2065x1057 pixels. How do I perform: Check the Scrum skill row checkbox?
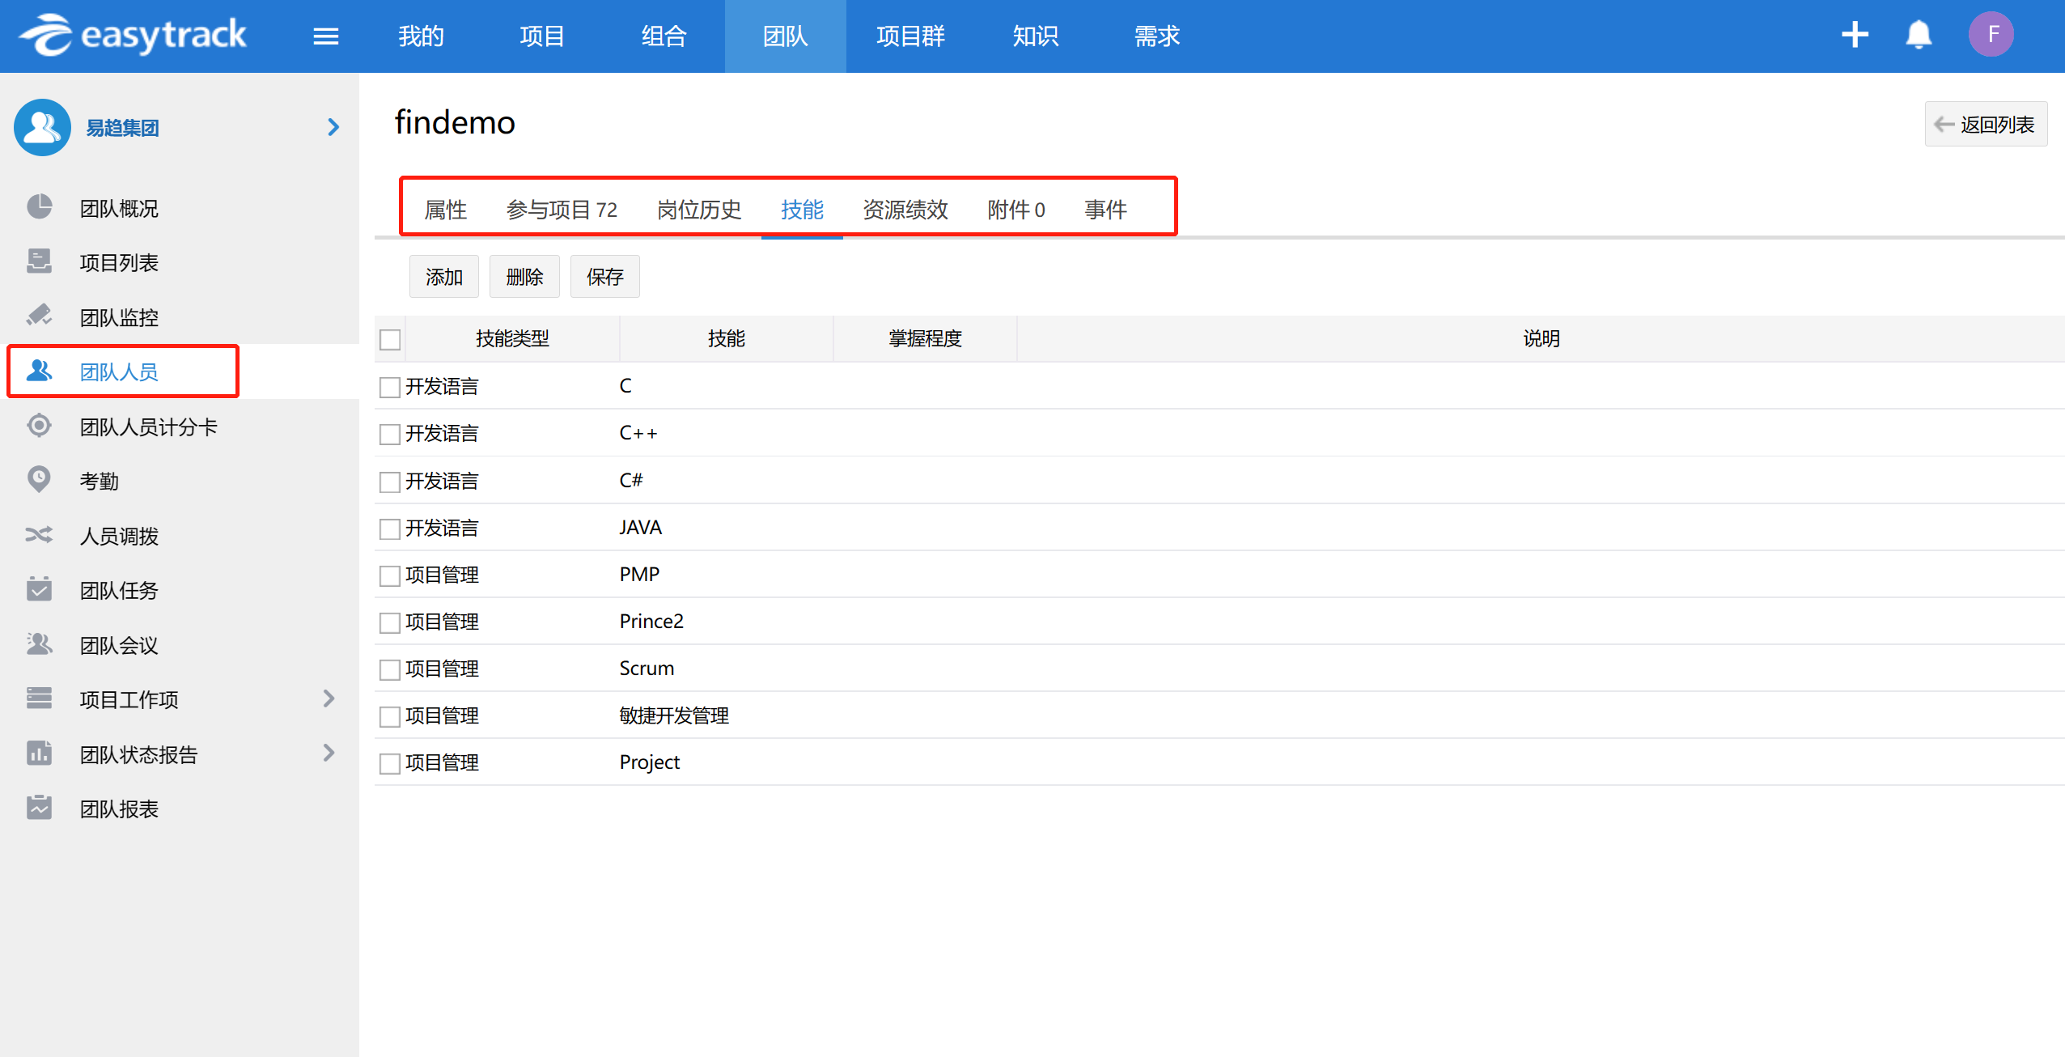(x=390, y=669)
